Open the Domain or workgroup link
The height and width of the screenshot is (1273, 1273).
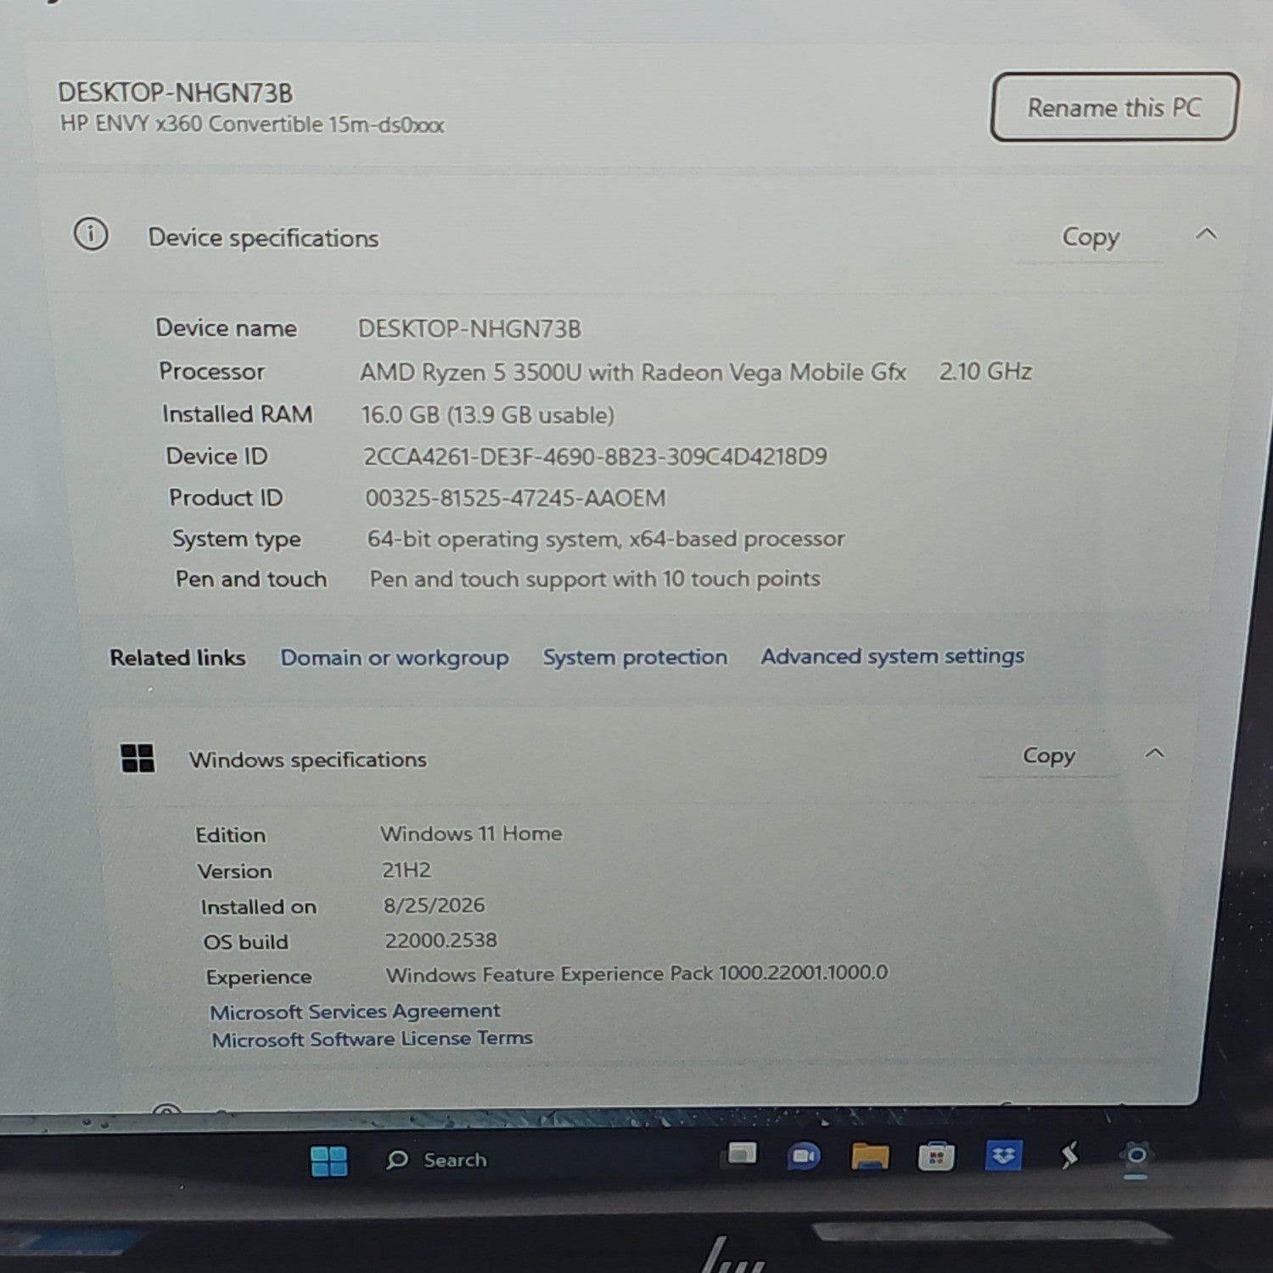click(x=395, y=658)
